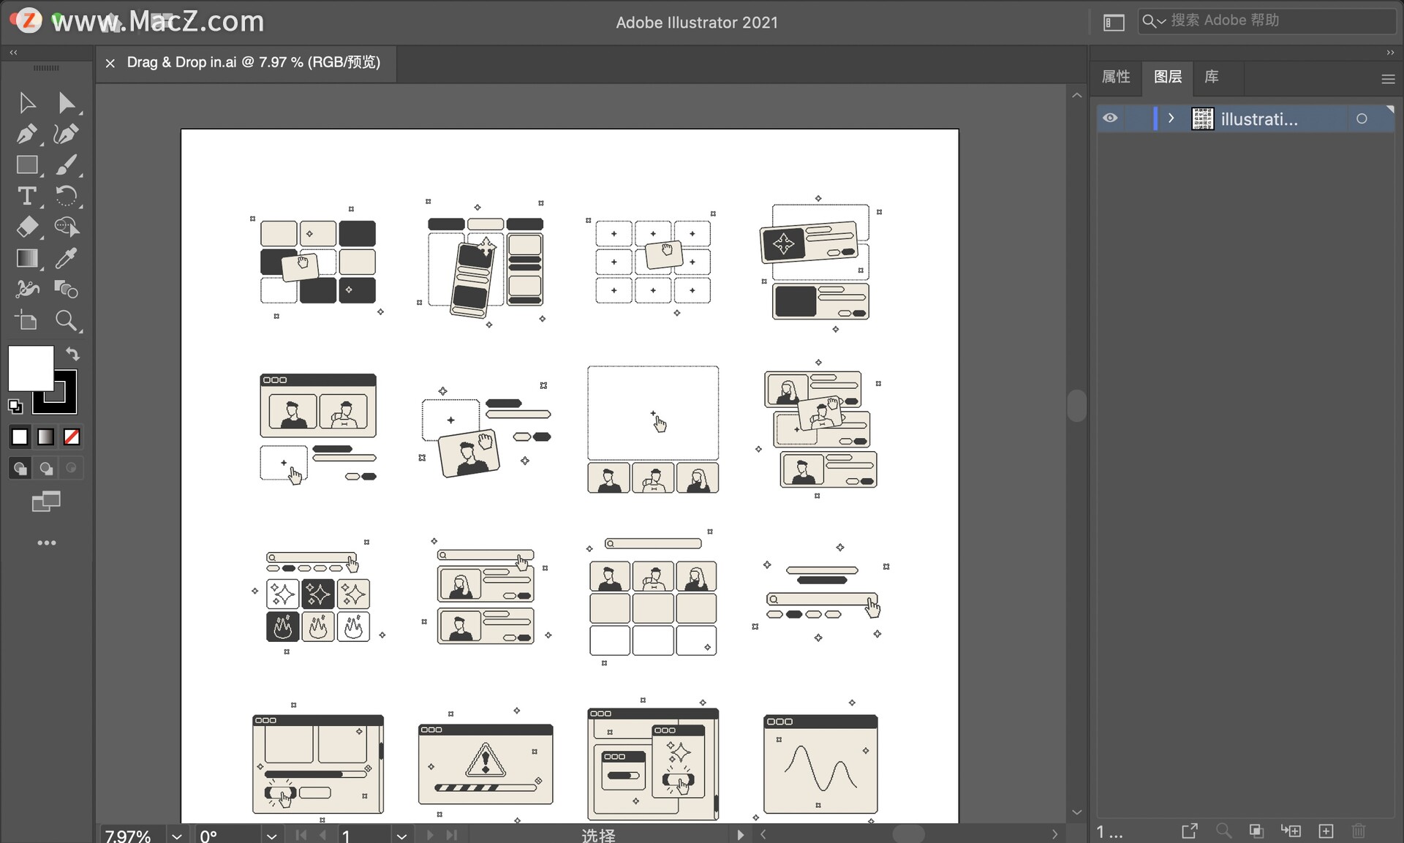Open the zoom level dropdown

point(176,835)
